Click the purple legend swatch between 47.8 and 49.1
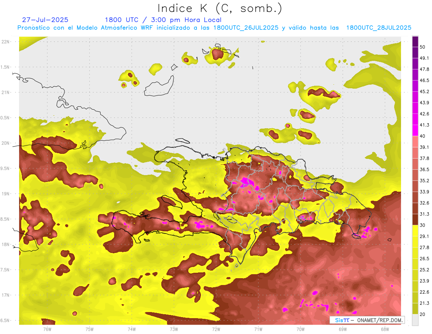The width and height of the screenshot is (432, 334). click(415, 63)
